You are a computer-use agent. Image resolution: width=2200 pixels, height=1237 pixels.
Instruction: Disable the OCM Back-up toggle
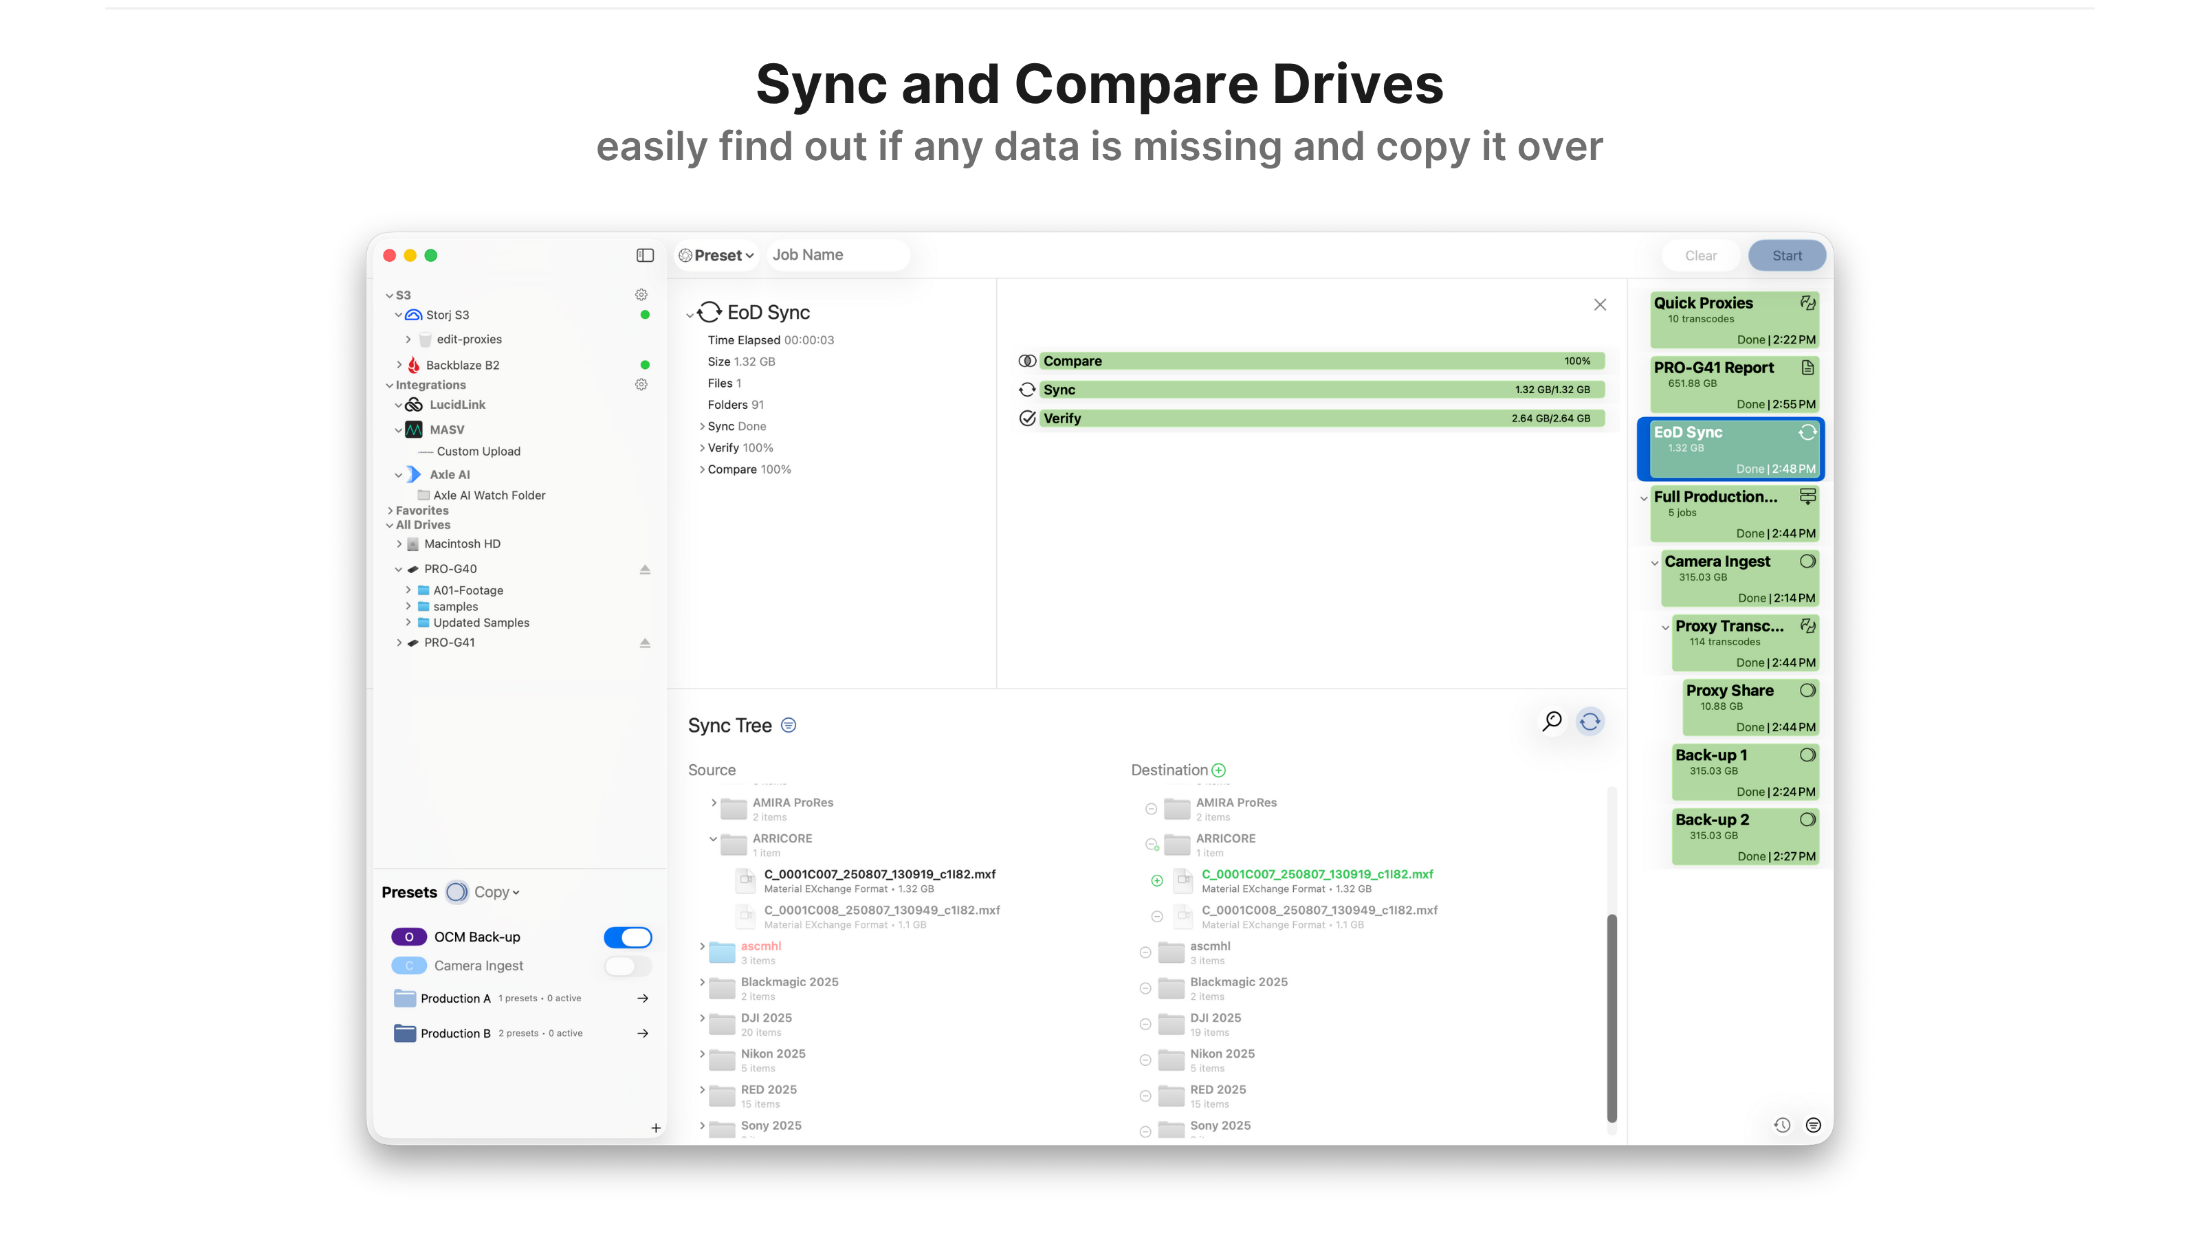pyautogui.click(x=628, y=937)
